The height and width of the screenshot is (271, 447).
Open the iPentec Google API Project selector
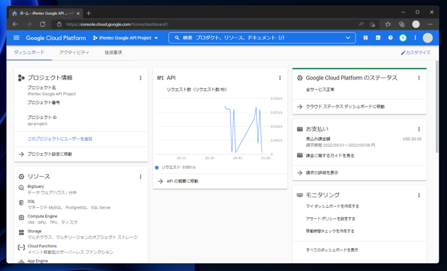(126, 38)
